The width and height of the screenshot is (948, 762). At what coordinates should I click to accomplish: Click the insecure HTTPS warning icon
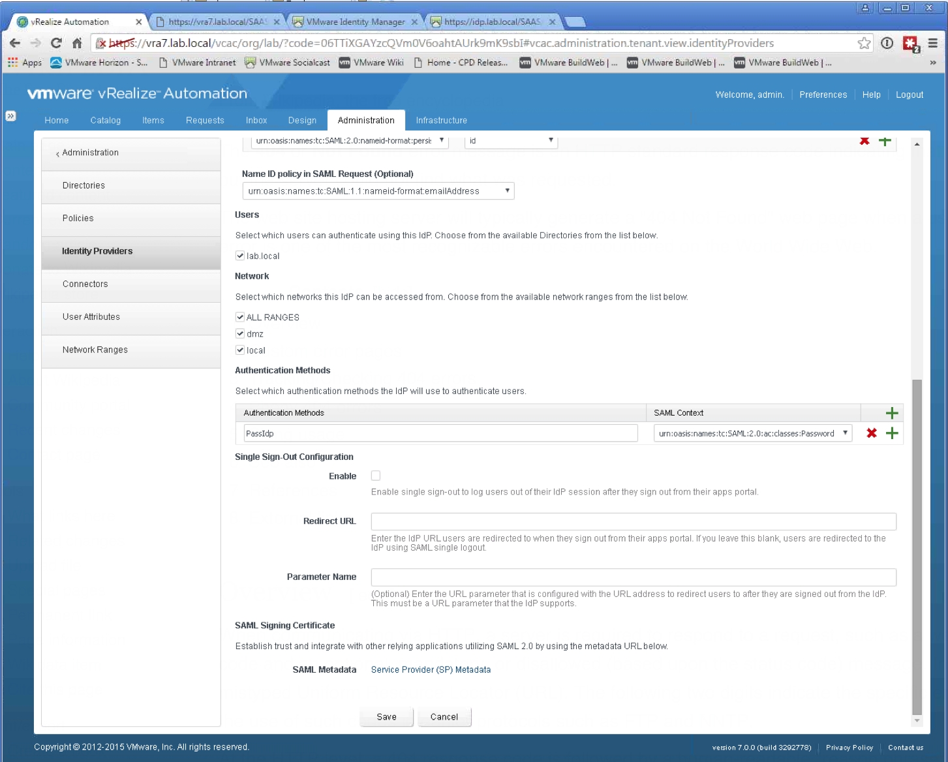[x=101, y=43]
